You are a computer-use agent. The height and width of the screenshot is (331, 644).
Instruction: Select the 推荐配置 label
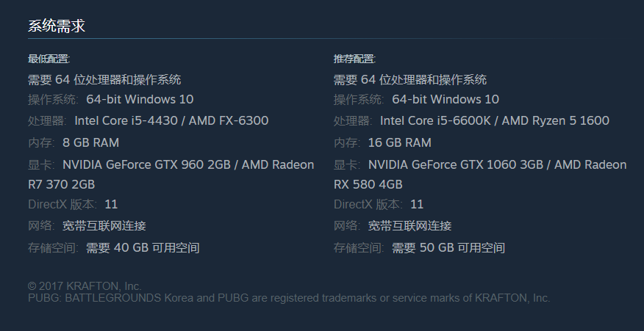[354, 59]
